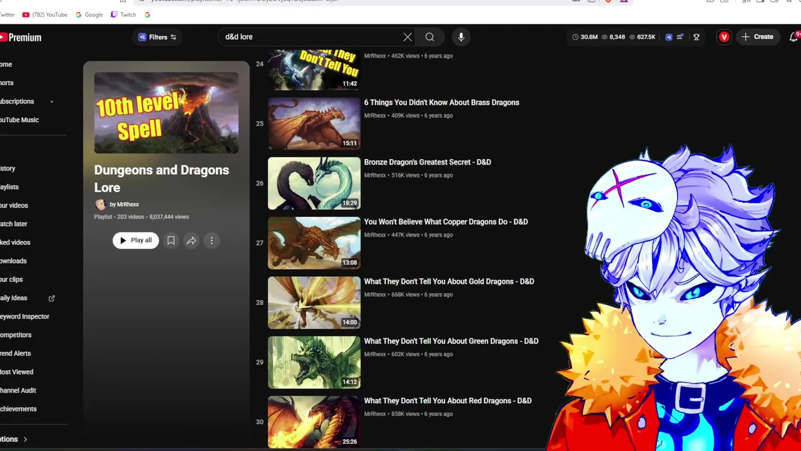Viewport: 801px width, 451px height.
Task: Click the magnifier search button
Action: pos(430,37)
